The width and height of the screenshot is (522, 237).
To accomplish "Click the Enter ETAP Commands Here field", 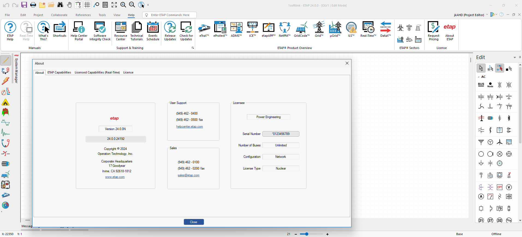I will (169, 15).
